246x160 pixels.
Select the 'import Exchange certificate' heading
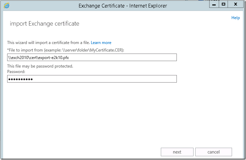tap(45, 24)
